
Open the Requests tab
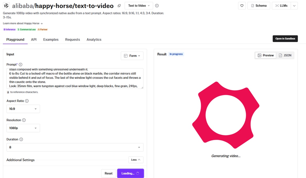point(73,39)
